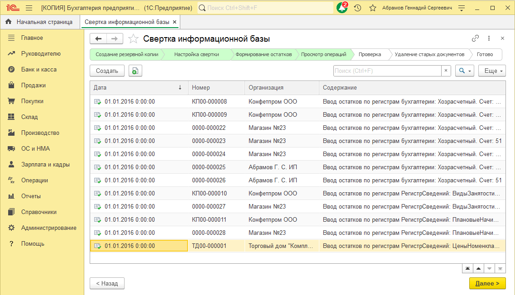Click the Торговый дом "Компл… organization cell
The image size is (515, 295).
[282, 246]
